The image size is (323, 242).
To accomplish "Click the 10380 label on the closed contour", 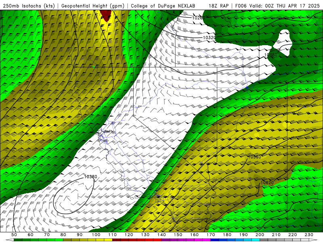I will tap(90, 177).
